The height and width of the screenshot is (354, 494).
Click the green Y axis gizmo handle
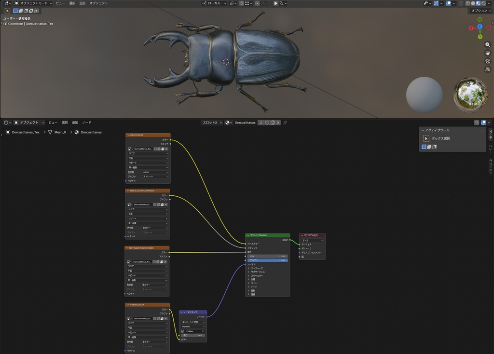480,37
